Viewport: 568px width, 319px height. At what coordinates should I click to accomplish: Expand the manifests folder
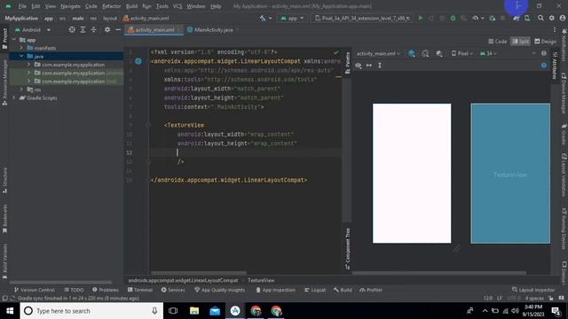21,48
